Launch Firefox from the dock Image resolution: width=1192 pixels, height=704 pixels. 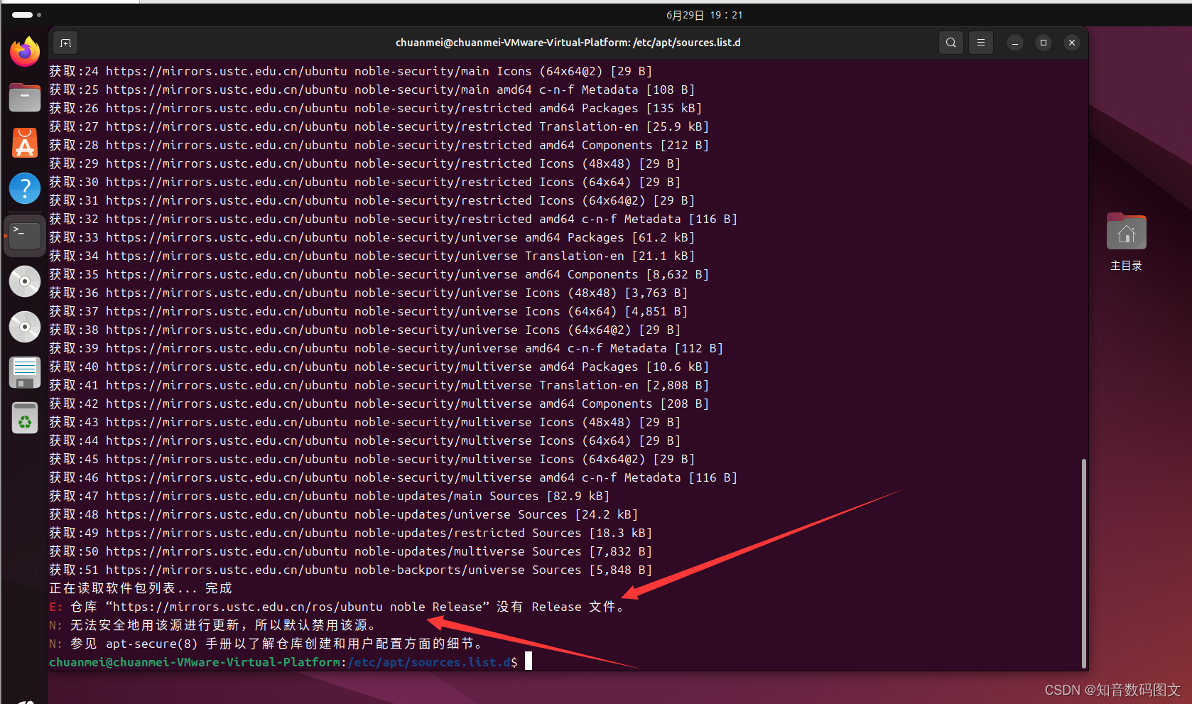pyautogui.click(x=24, y=52)
